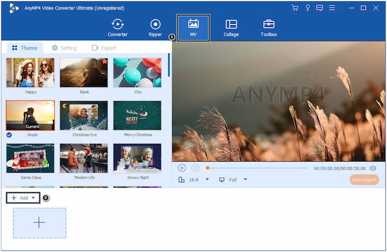Select the Blank theme thumbnail
The width and height of the screenshot is (387, 252).
(84, 72)
